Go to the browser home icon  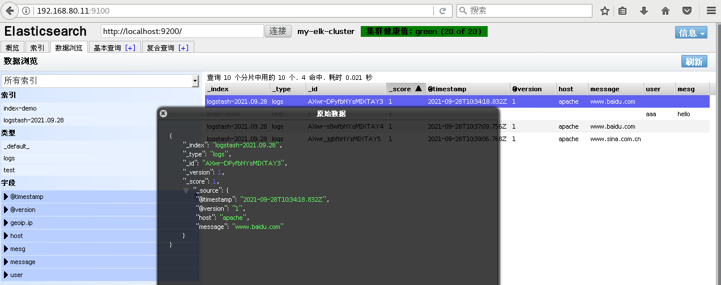pos(665,11)
